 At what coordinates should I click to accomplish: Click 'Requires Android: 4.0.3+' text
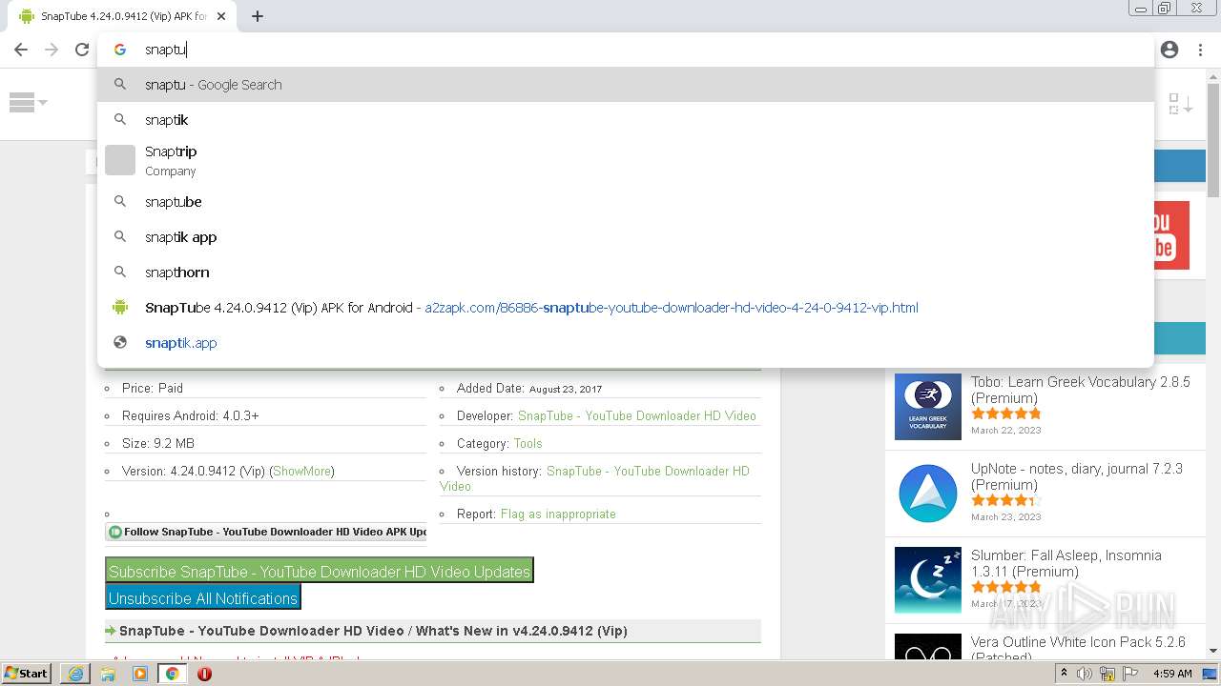(191, 415)
